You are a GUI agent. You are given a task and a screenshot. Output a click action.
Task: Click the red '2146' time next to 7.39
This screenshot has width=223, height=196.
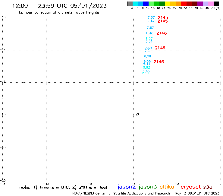[160, 48]
